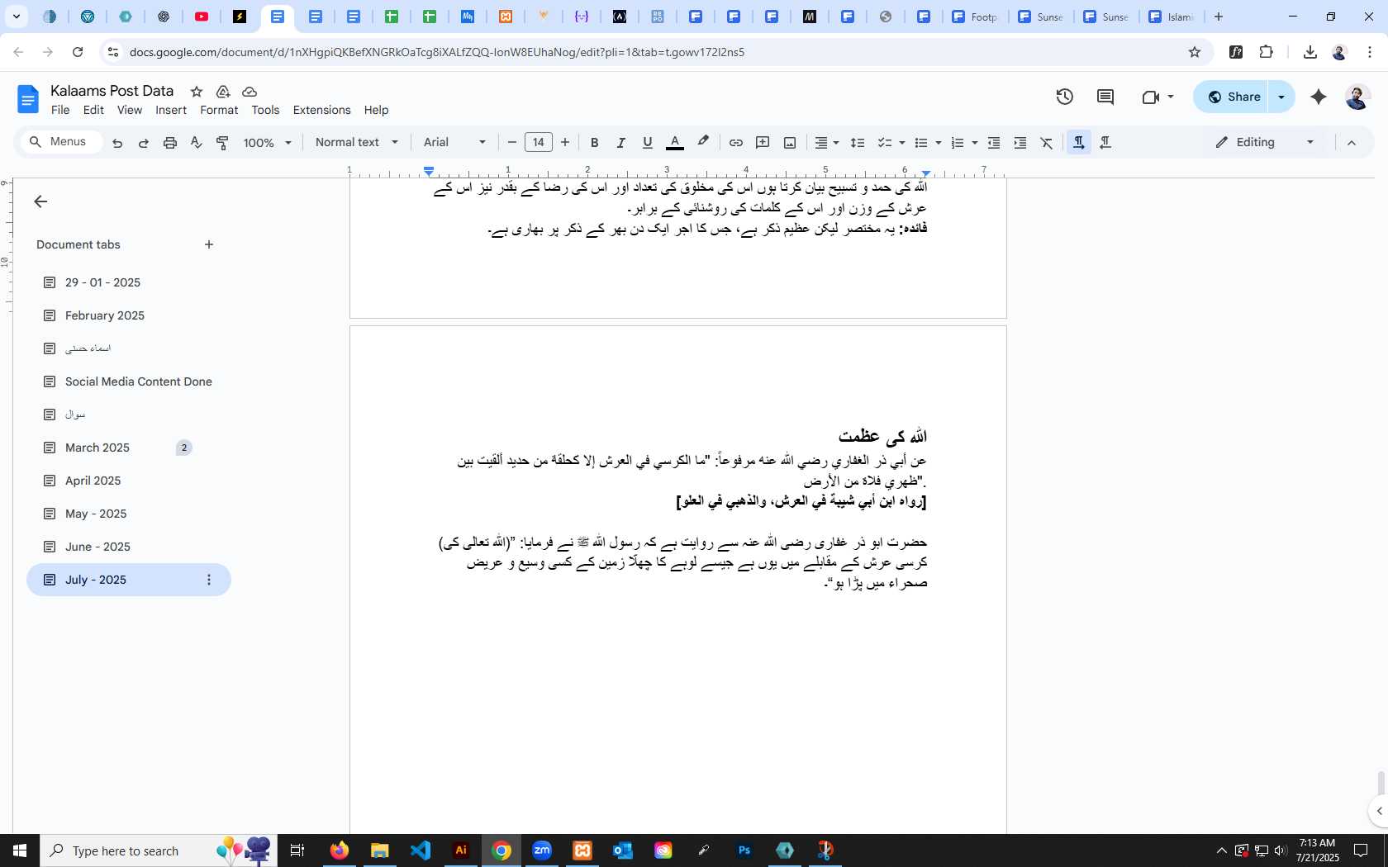Open line and paragraph spacing options

click(858, 143)
